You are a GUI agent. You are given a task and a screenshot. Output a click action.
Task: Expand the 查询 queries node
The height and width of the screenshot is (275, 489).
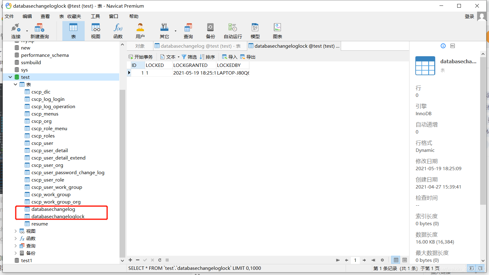[x=15, y=246]
